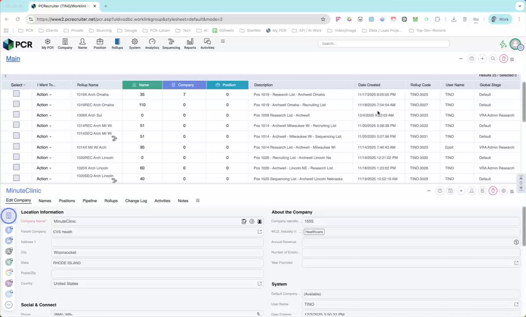This screenshot has height=317, width=526.
Task: Click the Main link heading
Action: [13, 59]
